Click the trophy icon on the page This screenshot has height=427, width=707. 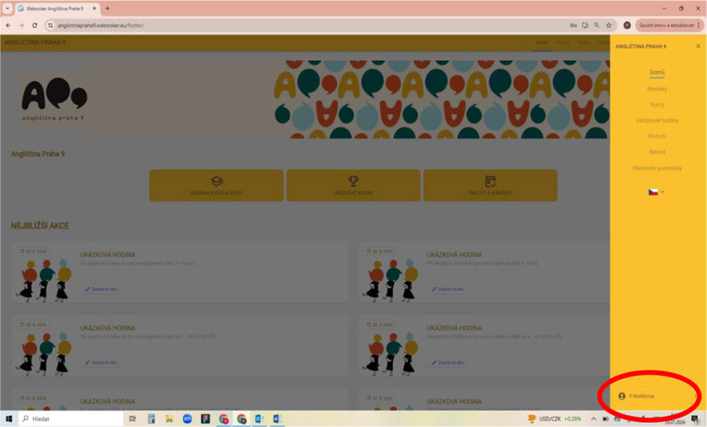(353, 181)
